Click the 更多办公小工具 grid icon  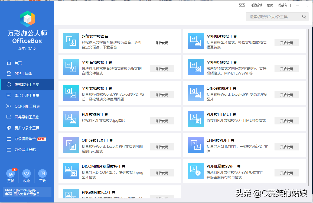tap(9, 128)
